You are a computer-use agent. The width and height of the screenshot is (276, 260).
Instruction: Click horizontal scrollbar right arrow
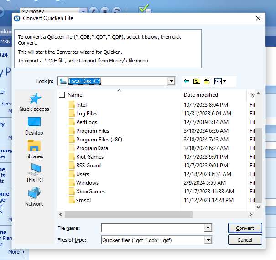pyautogui.click(x=250, y=214)
